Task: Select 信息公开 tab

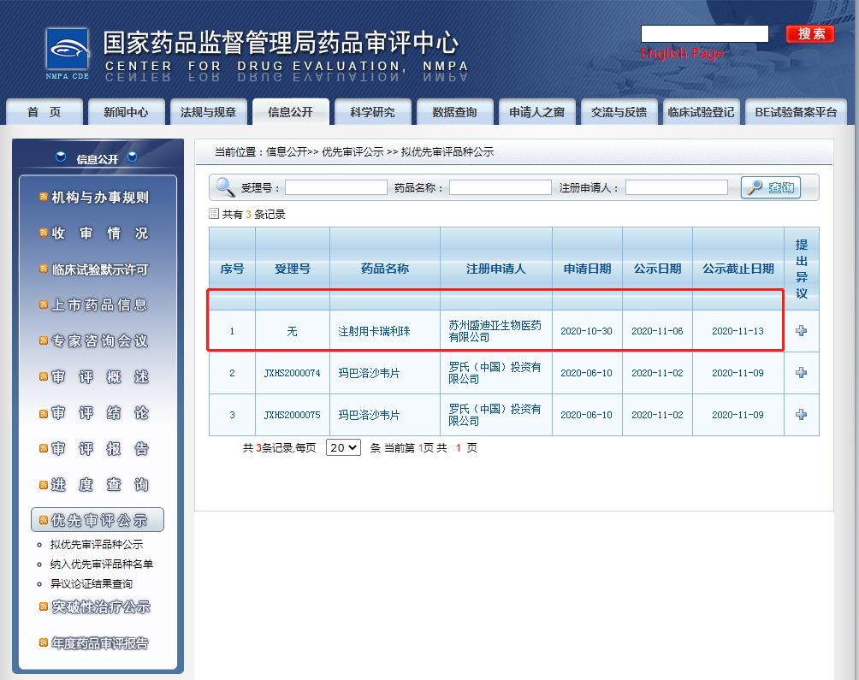Action: click(290, 112)
